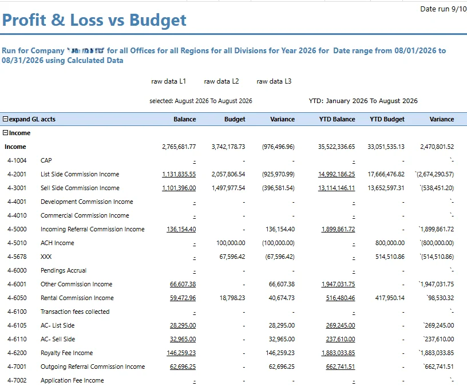Select the first Variance column header
The height and width of the screenshot is (386, 467).
(282, 119)
